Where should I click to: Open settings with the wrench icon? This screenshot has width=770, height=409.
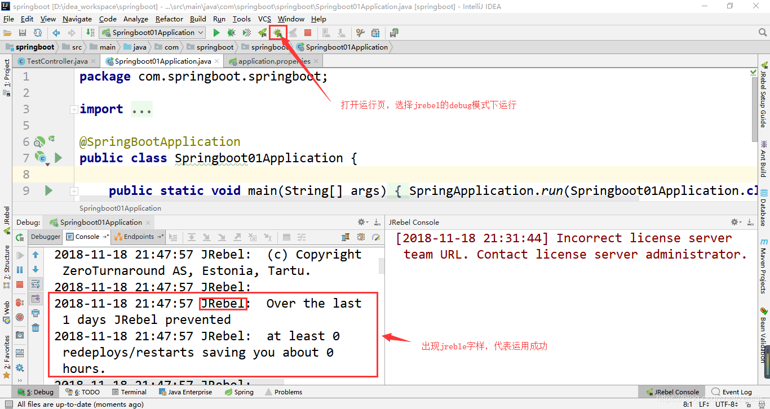click(x=360, y=33)
